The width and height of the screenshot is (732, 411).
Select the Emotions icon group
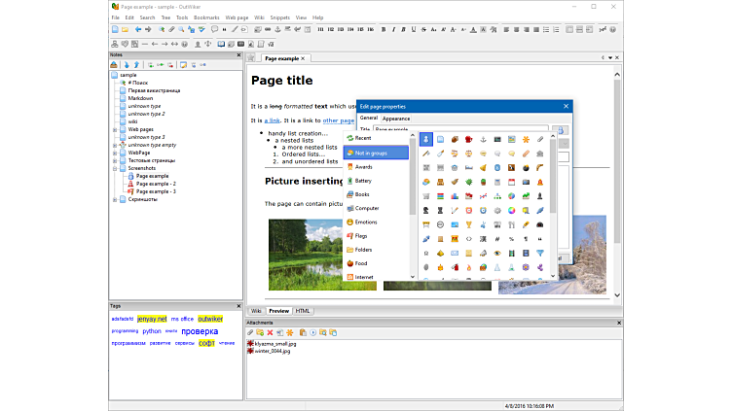click(376, 223)
